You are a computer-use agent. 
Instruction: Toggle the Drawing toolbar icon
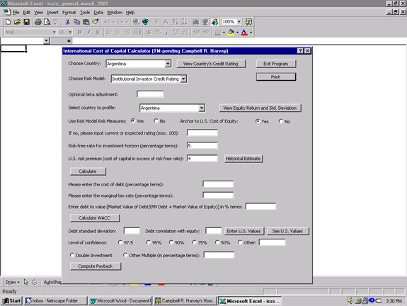pos(214,22)
